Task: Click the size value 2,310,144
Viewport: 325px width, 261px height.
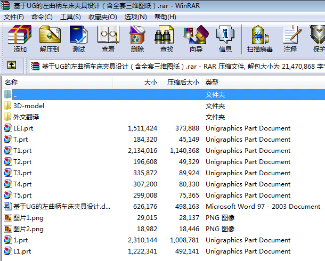Action: (142, 240)
